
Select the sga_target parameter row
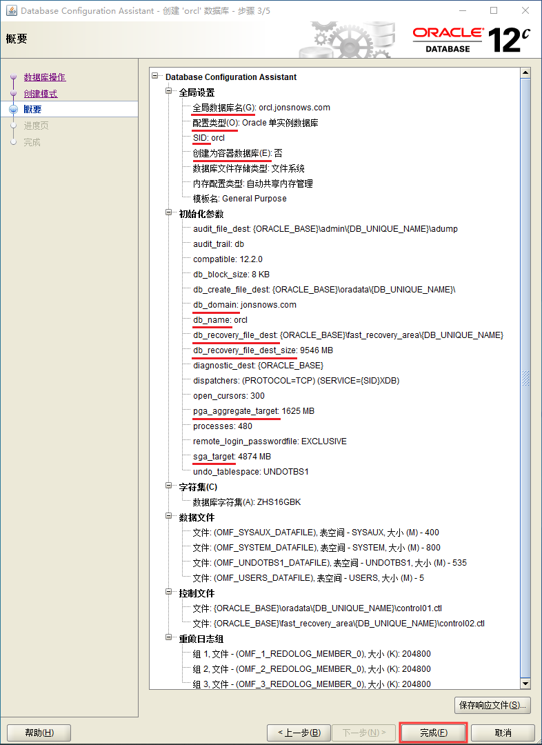(x=232, y=457)
